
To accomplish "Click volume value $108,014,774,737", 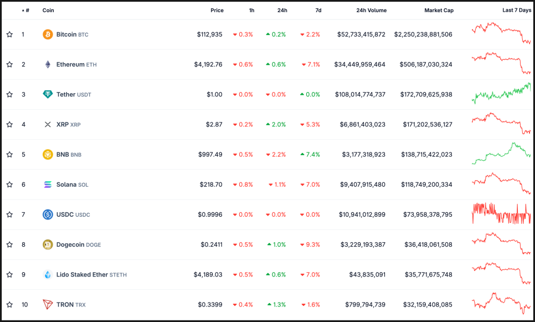I will point(360,95).
